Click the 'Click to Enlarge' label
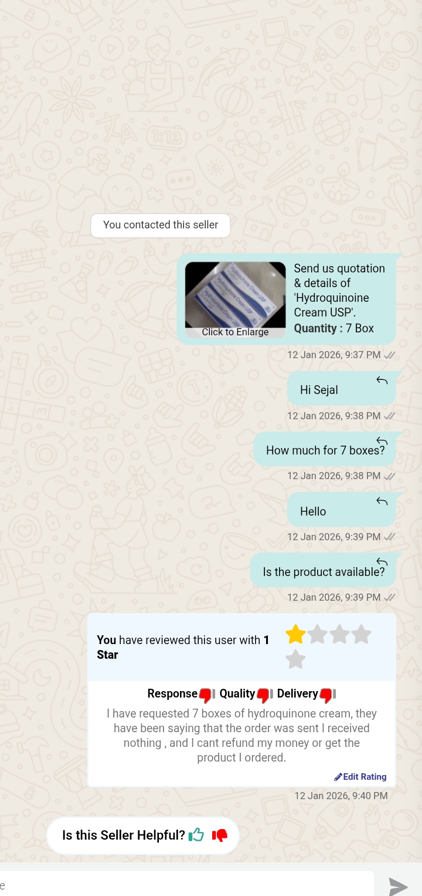Viewport: 422px width, 896px height. [x=236, y=332]
